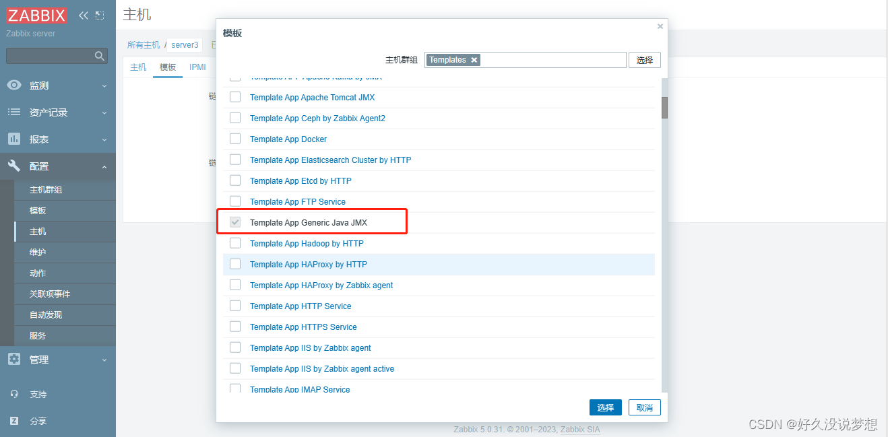Collapse the sidebar with double-arrow icon
This screenshot has height=437, width=888.
pyautogui.click(x=84, y=15)
